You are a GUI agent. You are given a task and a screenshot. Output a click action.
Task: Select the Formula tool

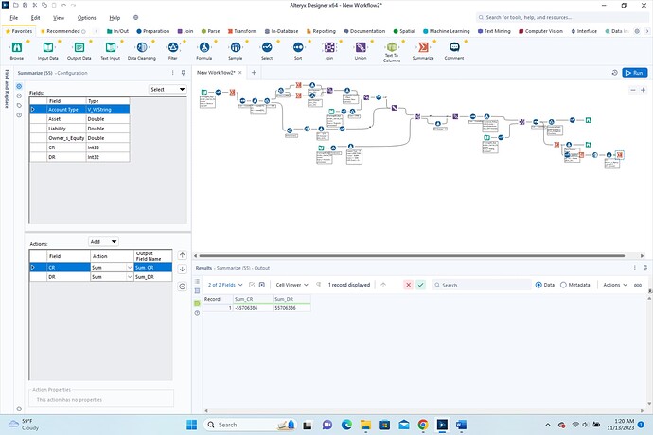[x=204, y=51]
